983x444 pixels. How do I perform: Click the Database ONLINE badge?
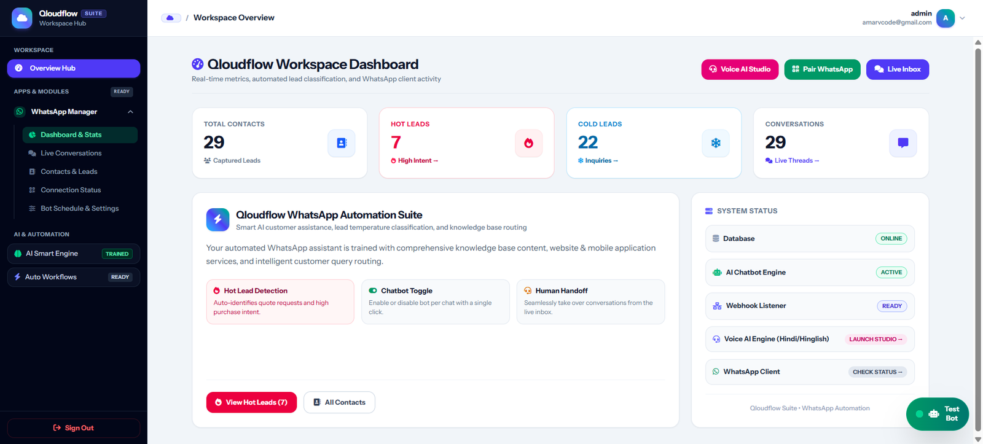pyautogui.click(x=891, y=239)
